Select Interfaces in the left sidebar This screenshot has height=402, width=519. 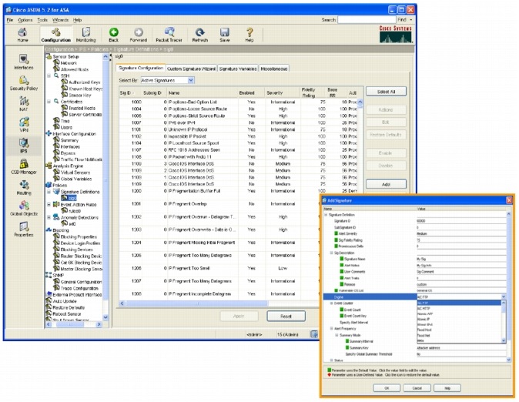(24, 62)
